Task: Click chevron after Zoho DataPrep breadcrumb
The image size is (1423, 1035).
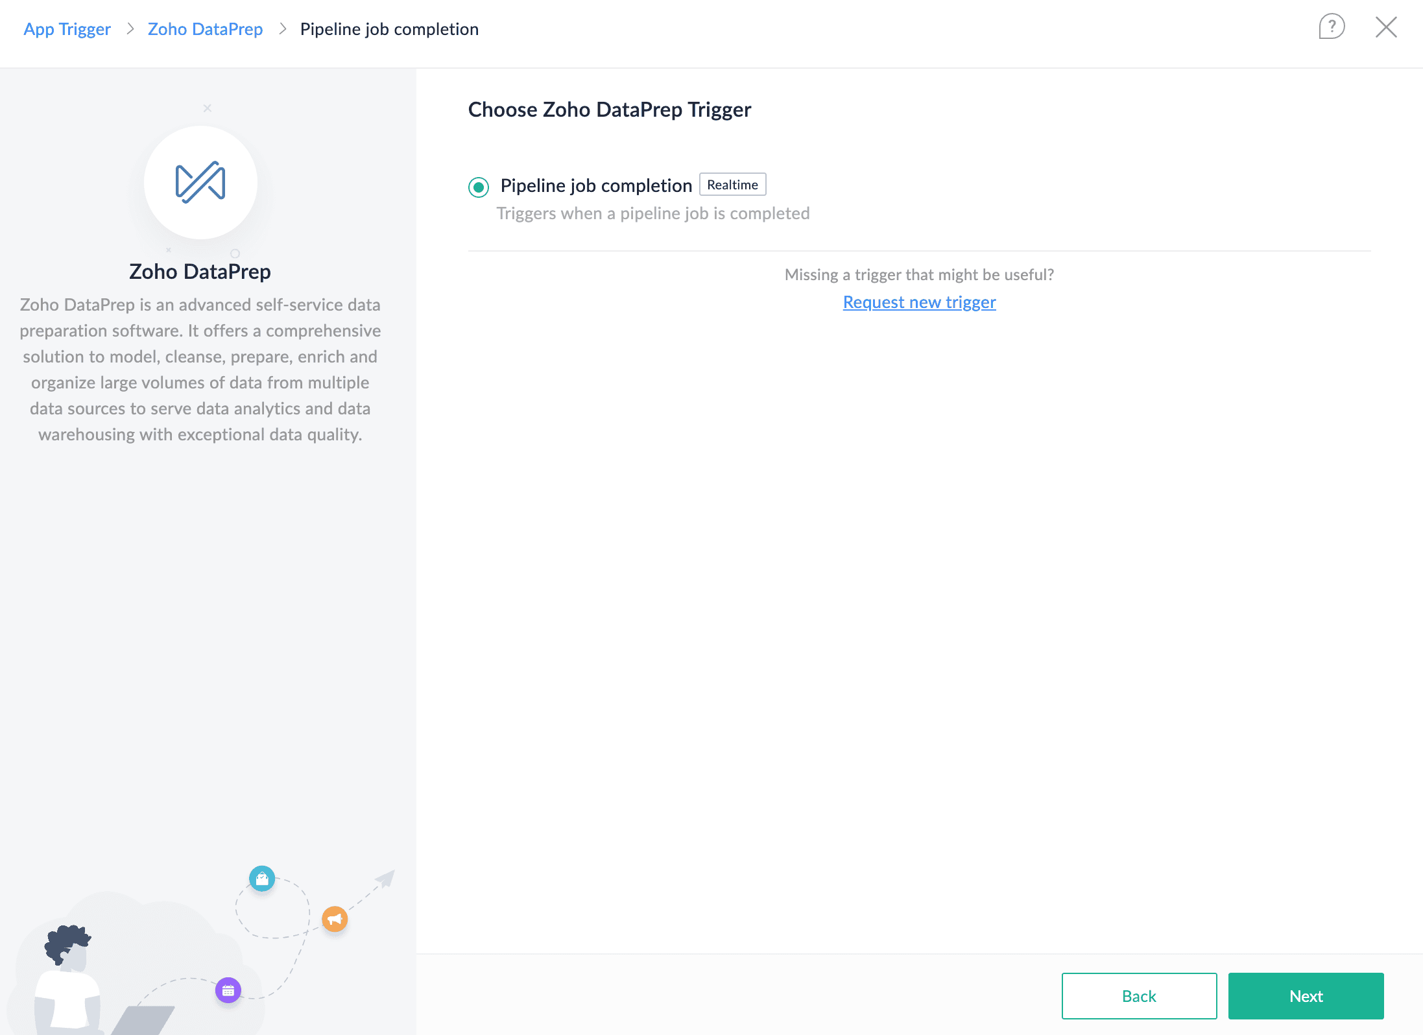Action: tap(282, 29)
